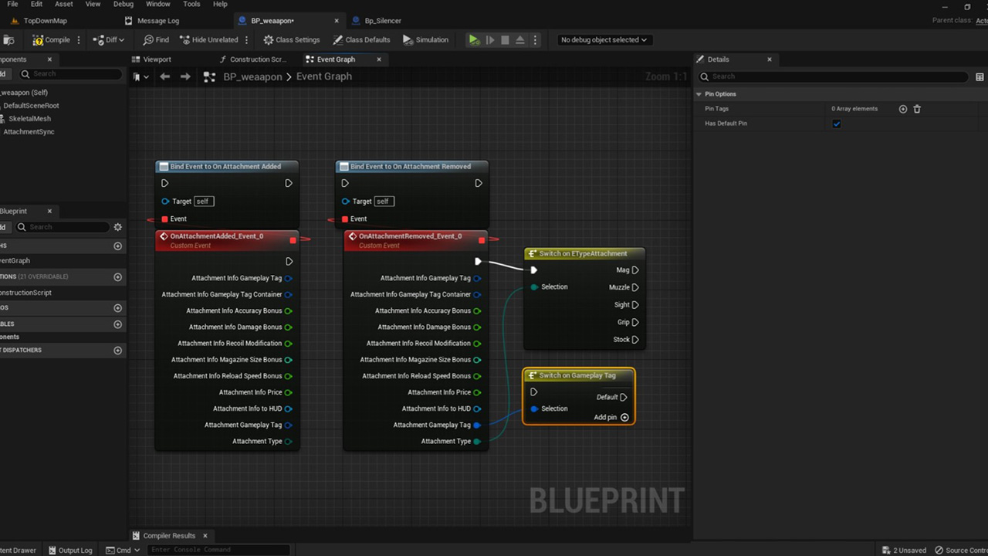
Task: Click the Compile button in toolbar
Action: click(51, 40)
